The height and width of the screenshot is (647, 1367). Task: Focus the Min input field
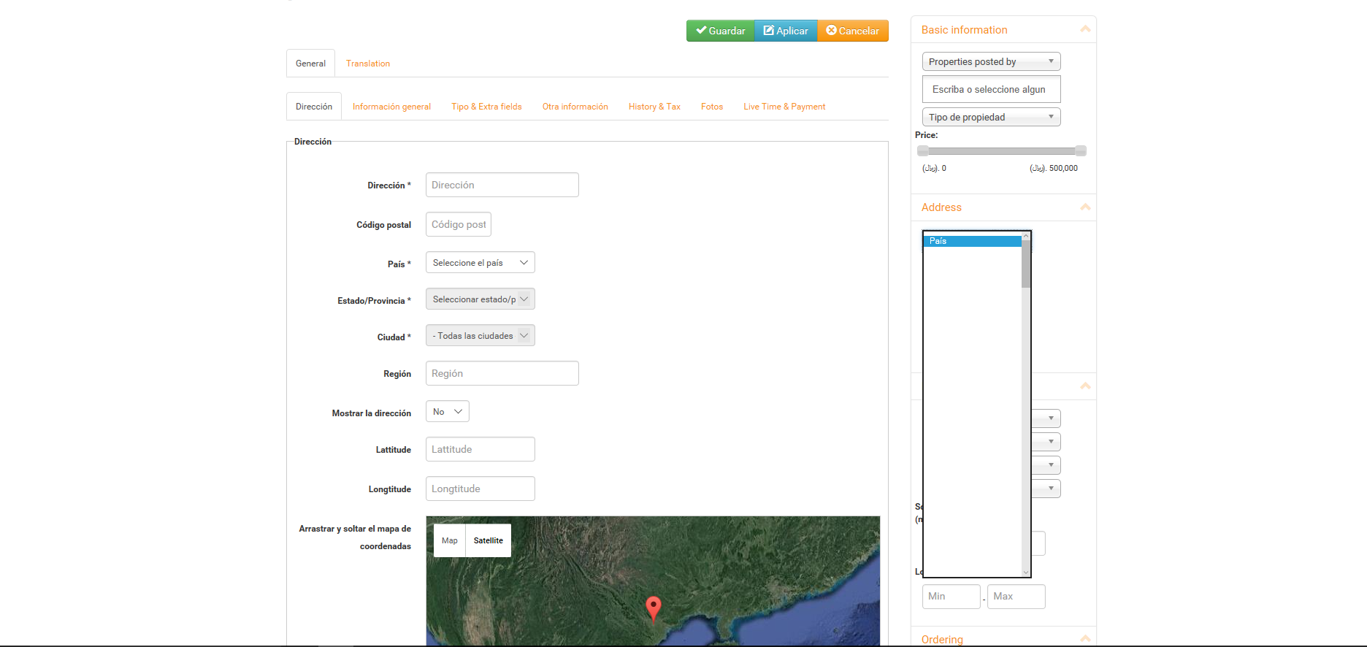point(951,597)
